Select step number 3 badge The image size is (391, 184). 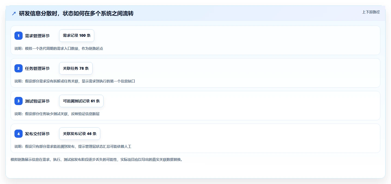coord(19,101)
